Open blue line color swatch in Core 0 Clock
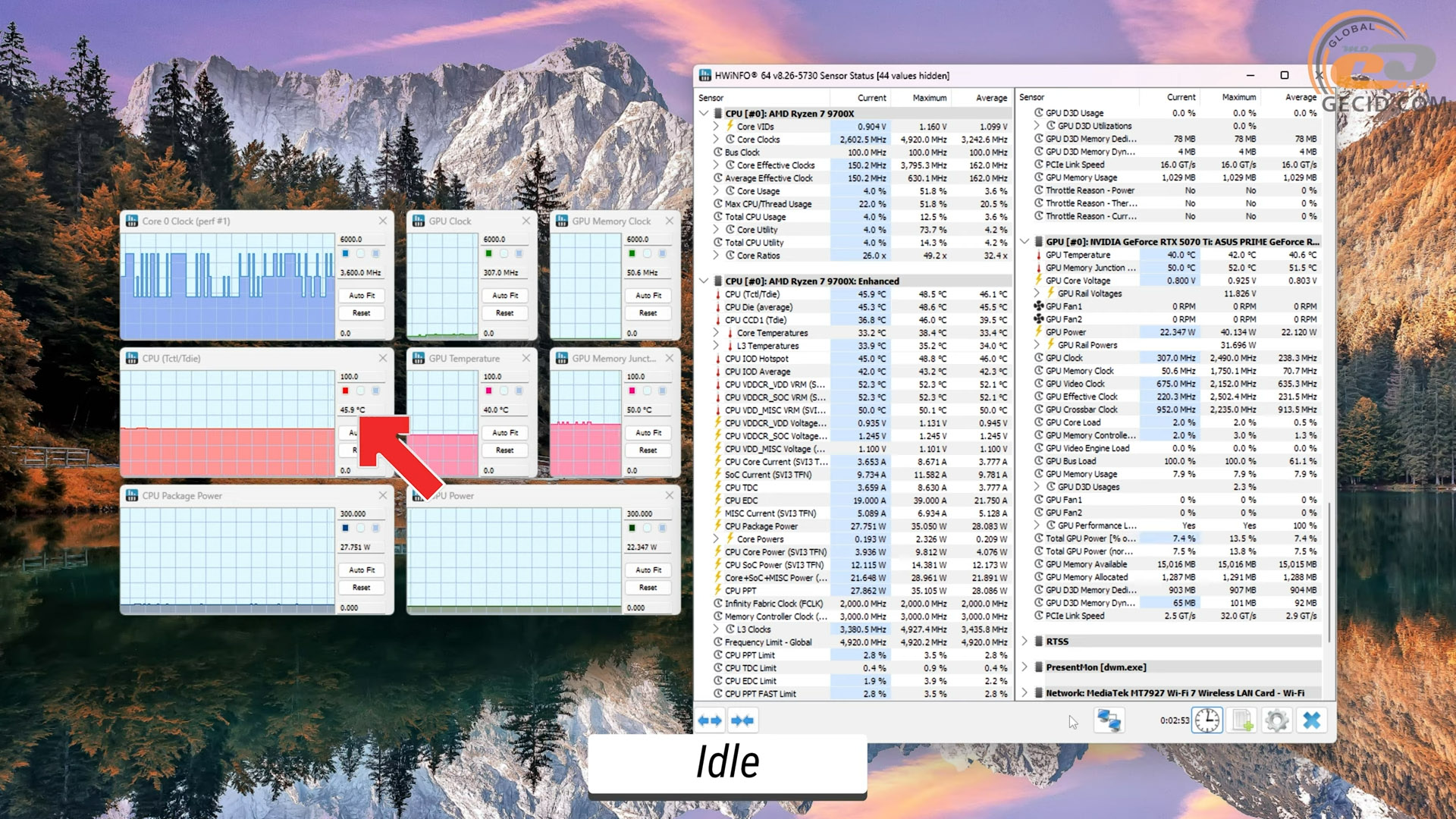This screenshot has height=819, width=1456. click(346, 253)
